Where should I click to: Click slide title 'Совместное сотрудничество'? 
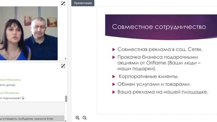pyautogui.click(x=159, y=27)
